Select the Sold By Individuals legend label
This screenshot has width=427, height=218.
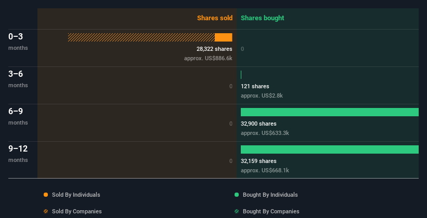pyautogui.click(x=76, y=195)
